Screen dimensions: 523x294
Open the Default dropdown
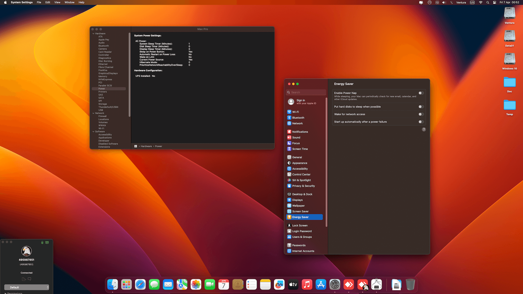click(x=27, y=287)
